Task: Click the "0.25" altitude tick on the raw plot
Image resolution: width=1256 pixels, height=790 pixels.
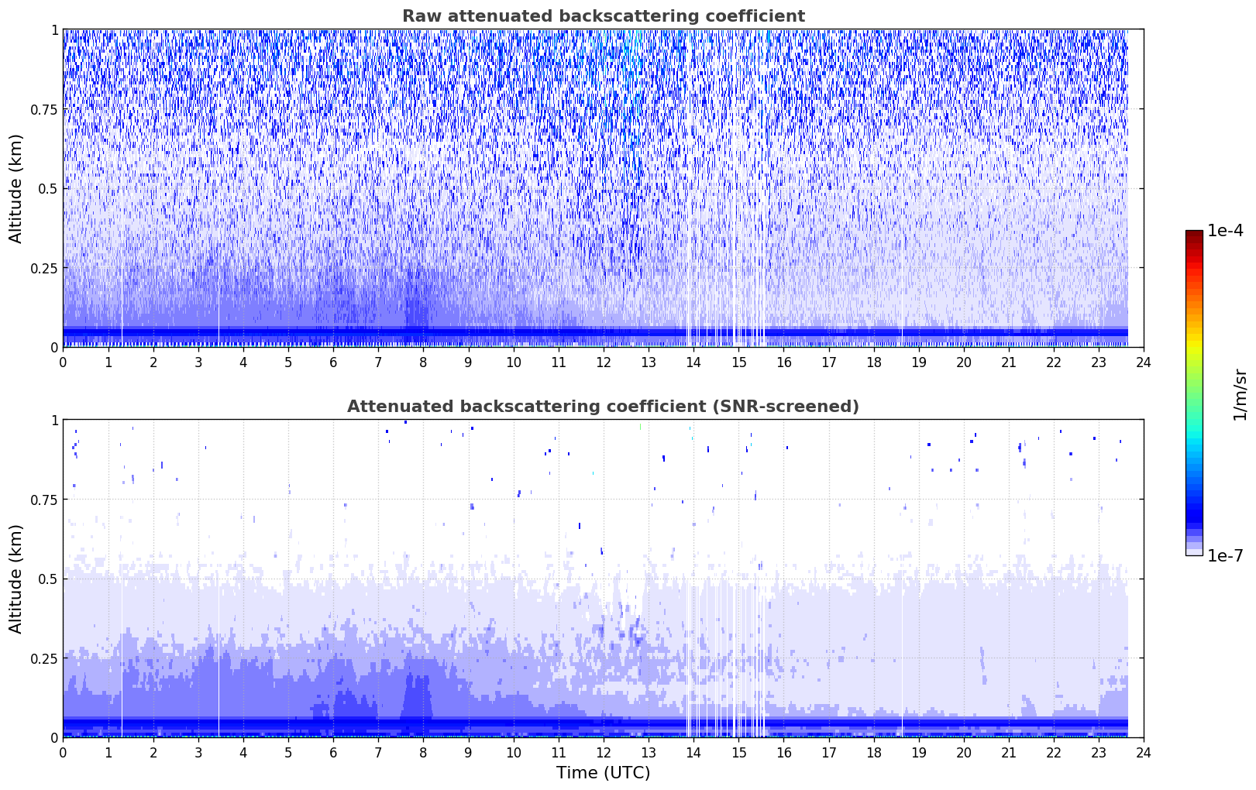Action: pyautogui.click(x=44, y=268)
